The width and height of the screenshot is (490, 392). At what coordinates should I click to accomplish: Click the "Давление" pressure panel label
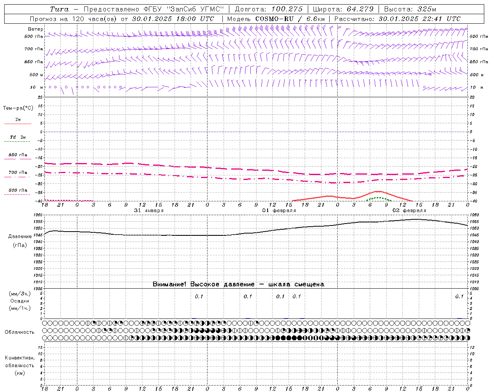[x=20, y=237]
